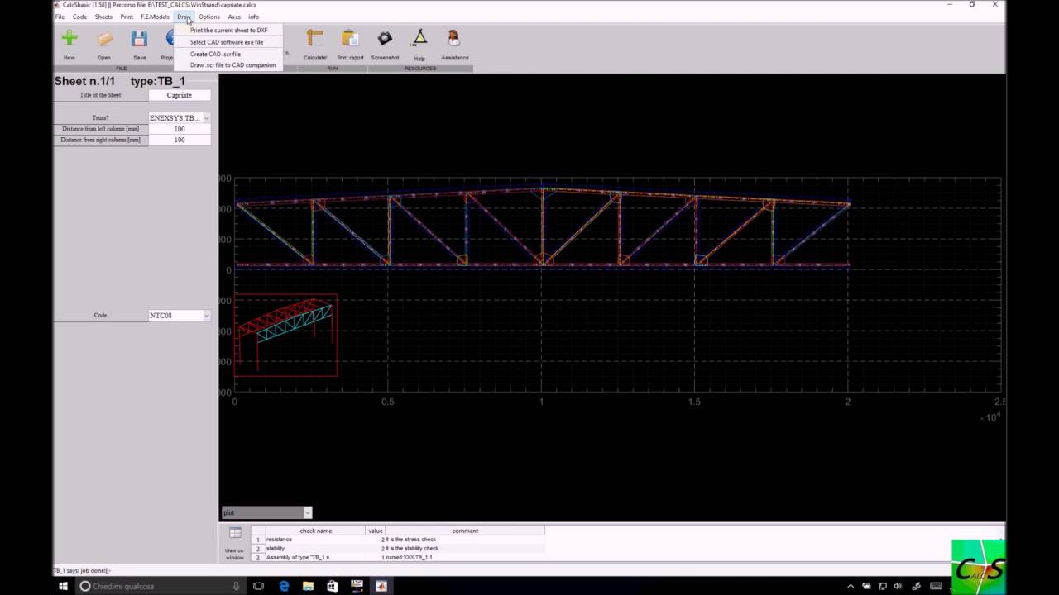Open the info menu
The height and width of the screenshot is (595, 1059).
coord(253,17)
